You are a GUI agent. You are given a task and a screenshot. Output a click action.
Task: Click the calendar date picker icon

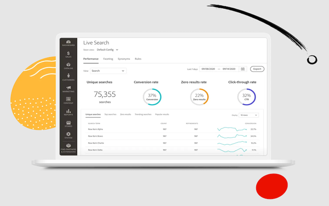click(x=243, y=69)
